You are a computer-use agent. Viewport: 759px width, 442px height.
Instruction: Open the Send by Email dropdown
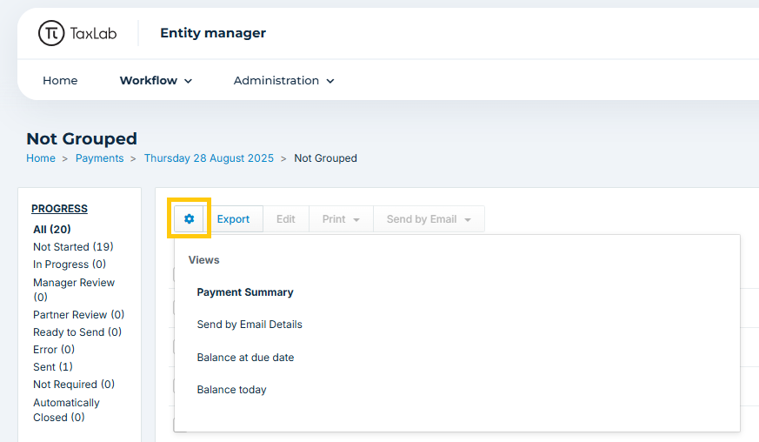point(429,219)
